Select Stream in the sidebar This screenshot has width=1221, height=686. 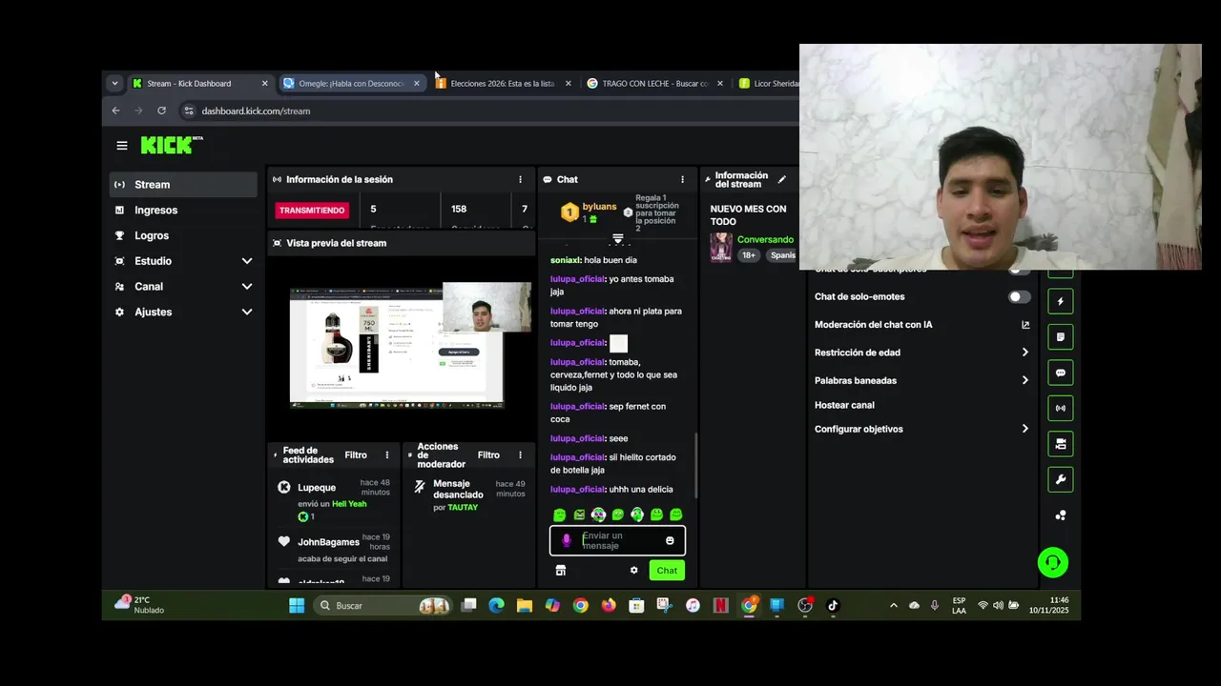183,185
